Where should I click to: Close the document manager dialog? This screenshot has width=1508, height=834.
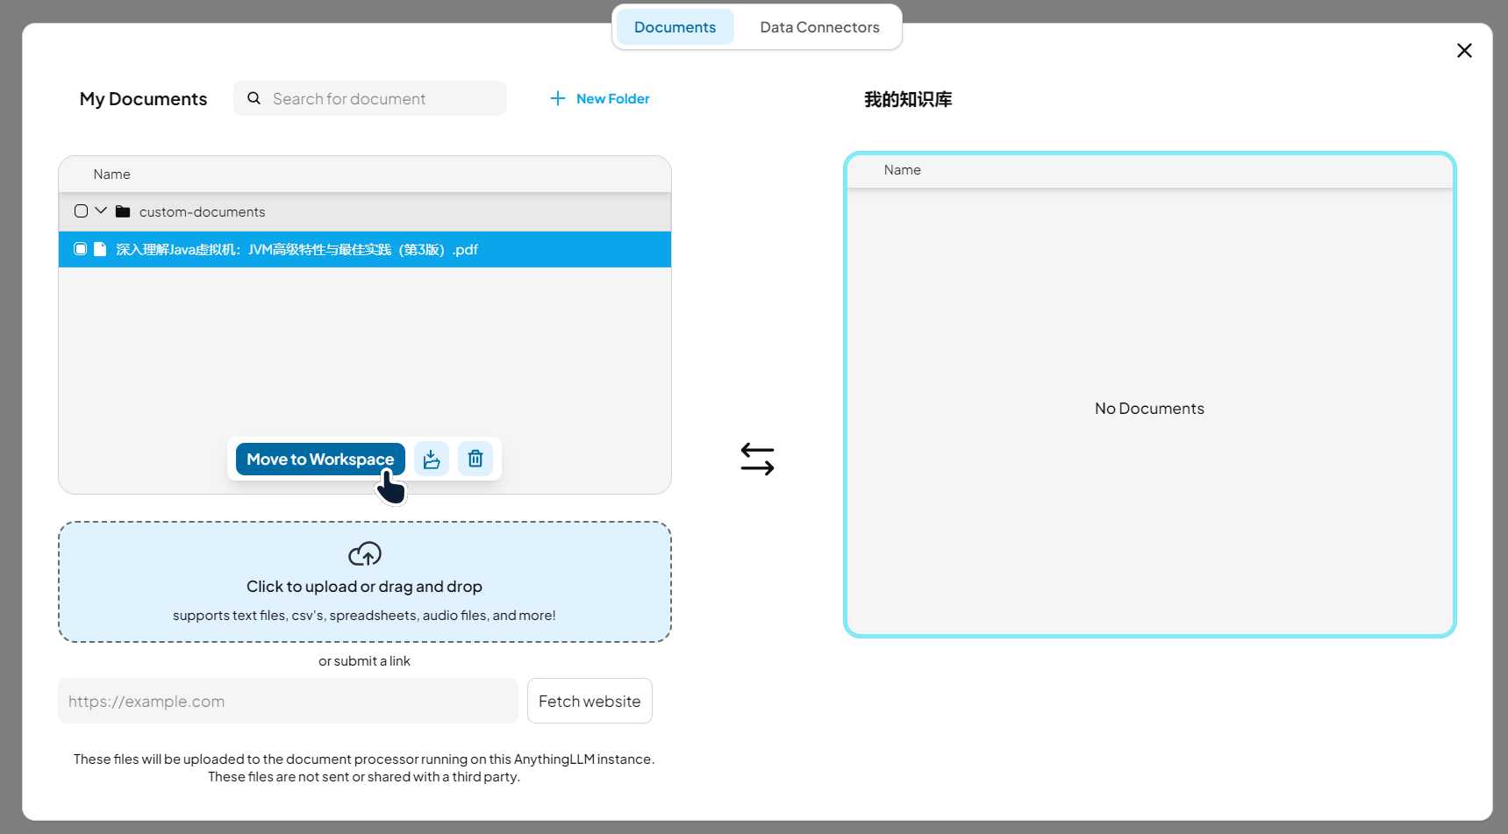(1463, 51)
